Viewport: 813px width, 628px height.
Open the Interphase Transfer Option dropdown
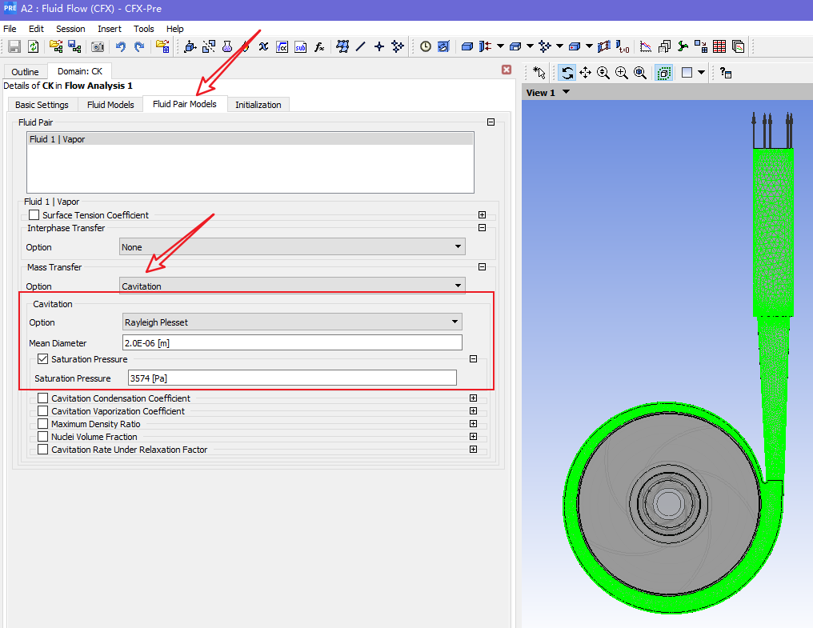click(x=292, y=247)
